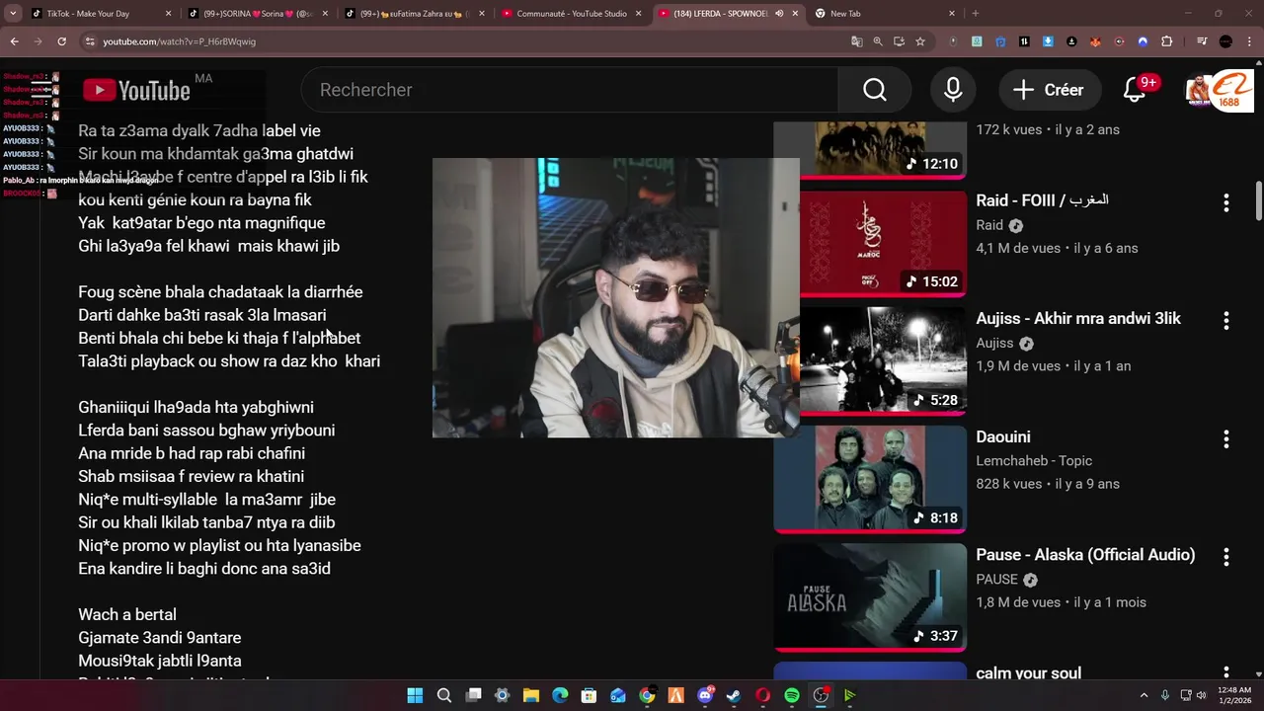Click the Rechercher search field
This screenshot has width=1264, height=711.
point(570,90)
